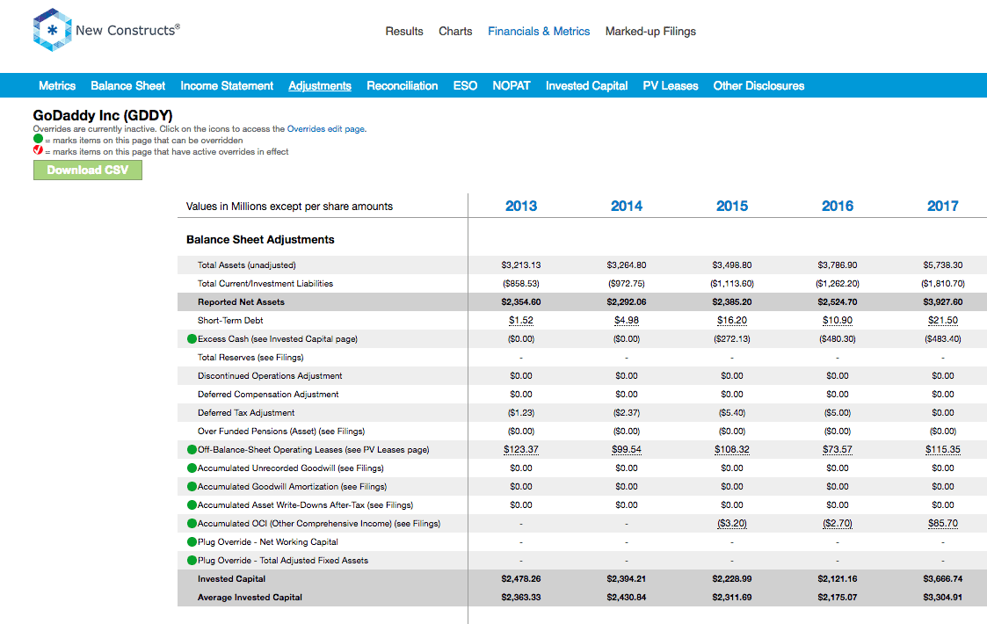Viewport: 987px width, 624px height.
Task: Click green dot beside Plug Override Net Working Capital
Action: pos(192,541)
